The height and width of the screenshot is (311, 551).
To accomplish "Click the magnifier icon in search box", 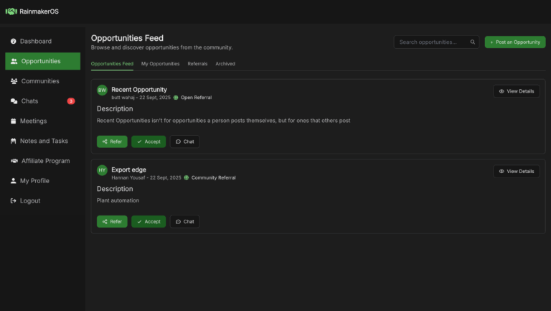I will pyautogui.click(x=473, y=42).
